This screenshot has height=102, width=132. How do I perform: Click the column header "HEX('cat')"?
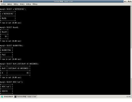point(6,86)
